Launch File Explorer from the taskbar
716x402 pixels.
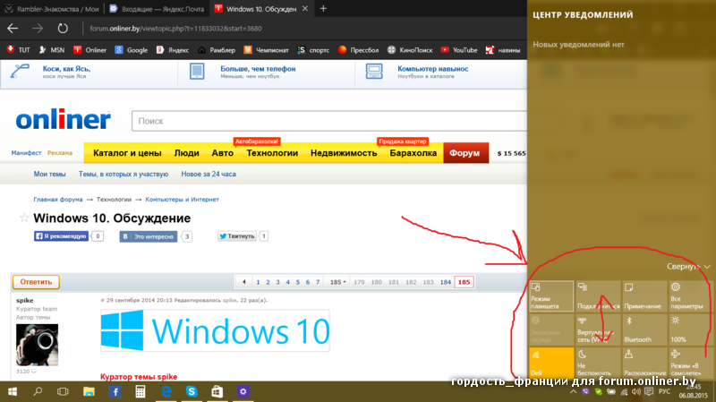pyautogui.click(x=89, y=391)
